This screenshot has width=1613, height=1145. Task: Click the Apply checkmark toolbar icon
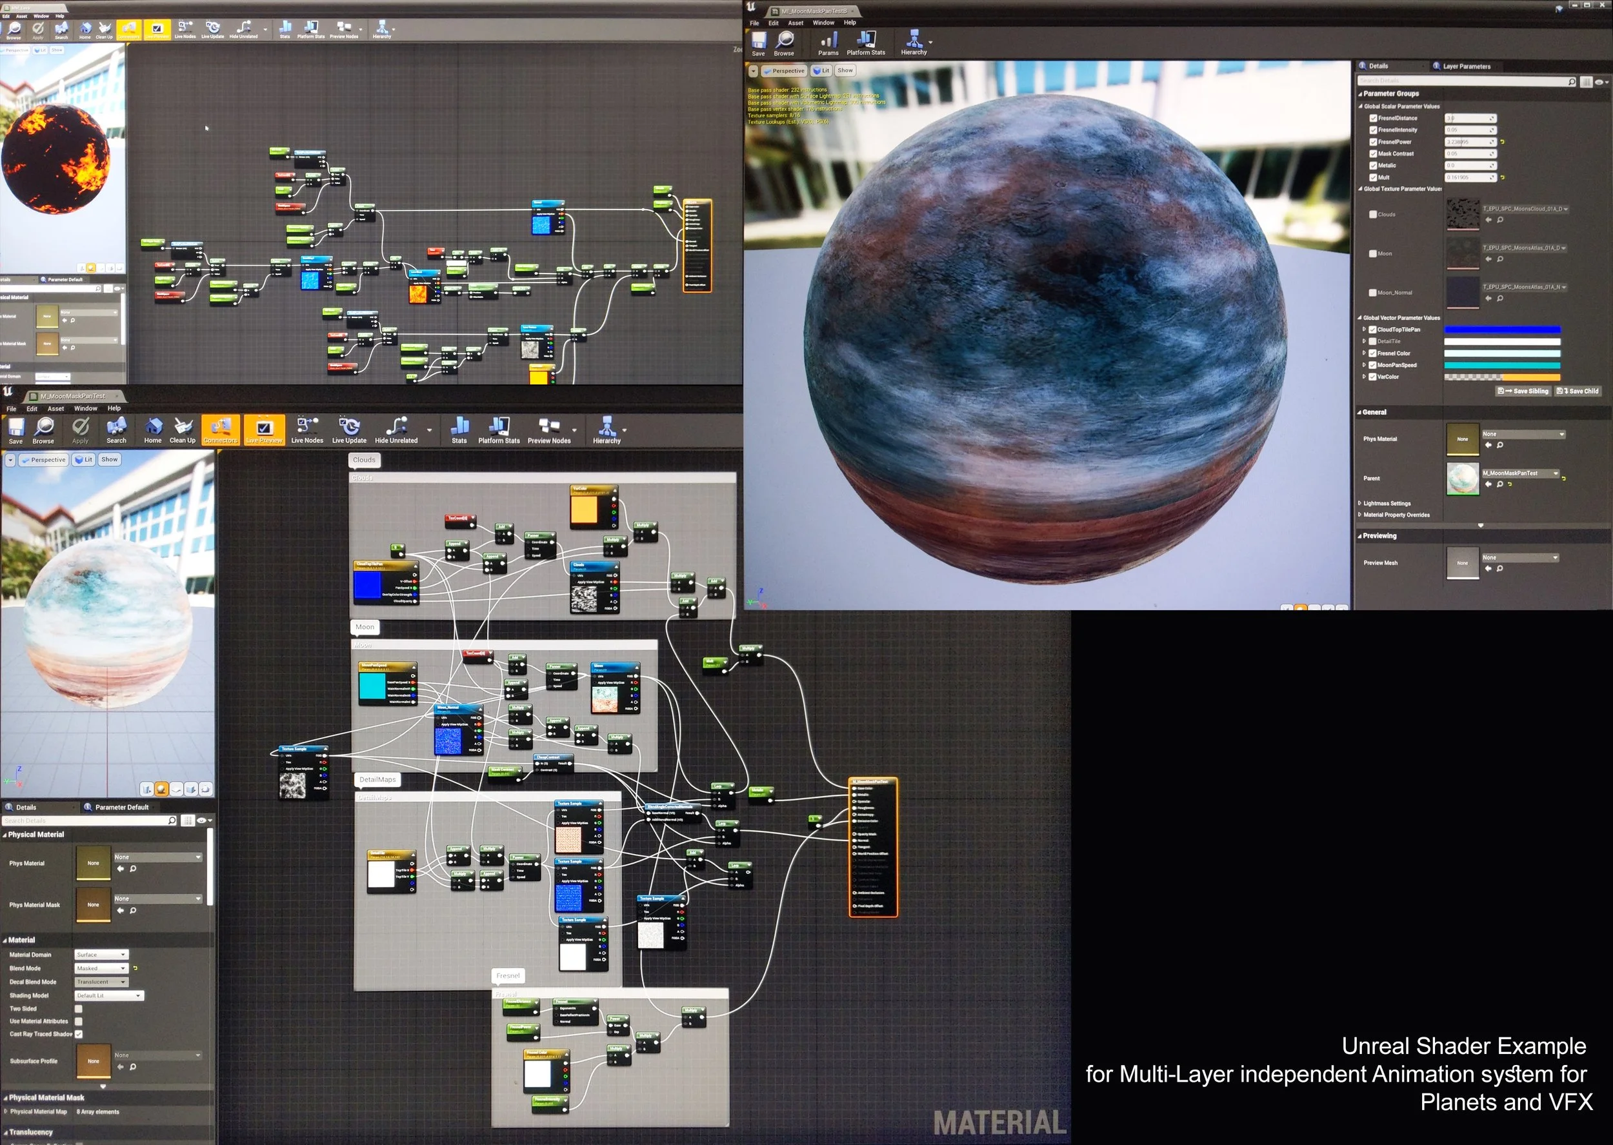click(81, 428)
